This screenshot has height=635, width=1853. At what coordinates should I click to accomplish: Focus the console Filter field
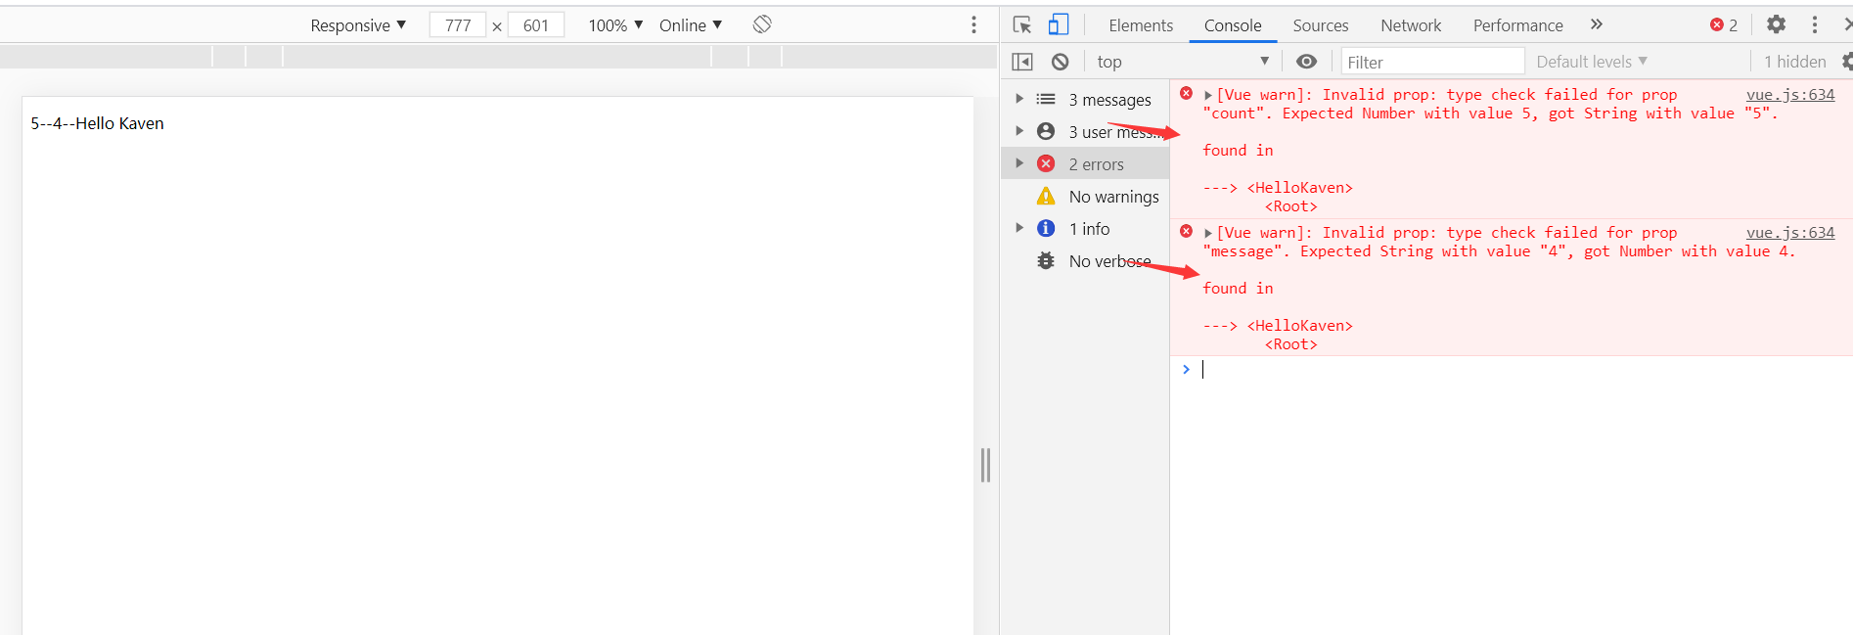coord(1432,62)
